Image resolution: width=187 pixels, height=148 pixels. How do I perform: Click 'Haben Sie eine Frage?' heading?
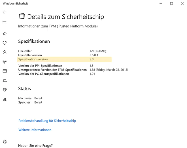pos(35,145)
